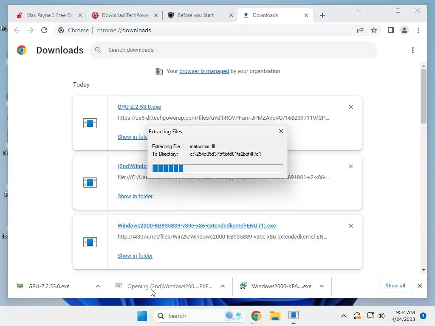The image size is (435, 326).
Task: Share this page using the share icon
Action: [360, 30]
